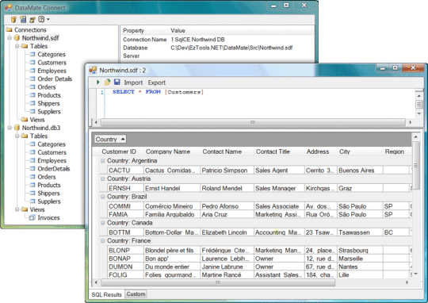Click the SQL editor horizontal scrollbar thumb

coord(253,122)
